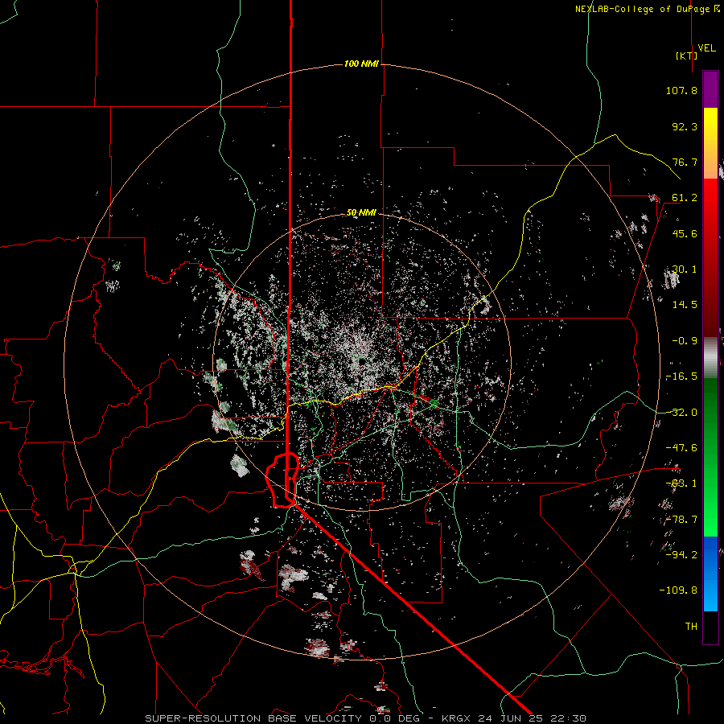Click the -63.1 velocity scale value
724x724 pixels.
click(681, 483)
